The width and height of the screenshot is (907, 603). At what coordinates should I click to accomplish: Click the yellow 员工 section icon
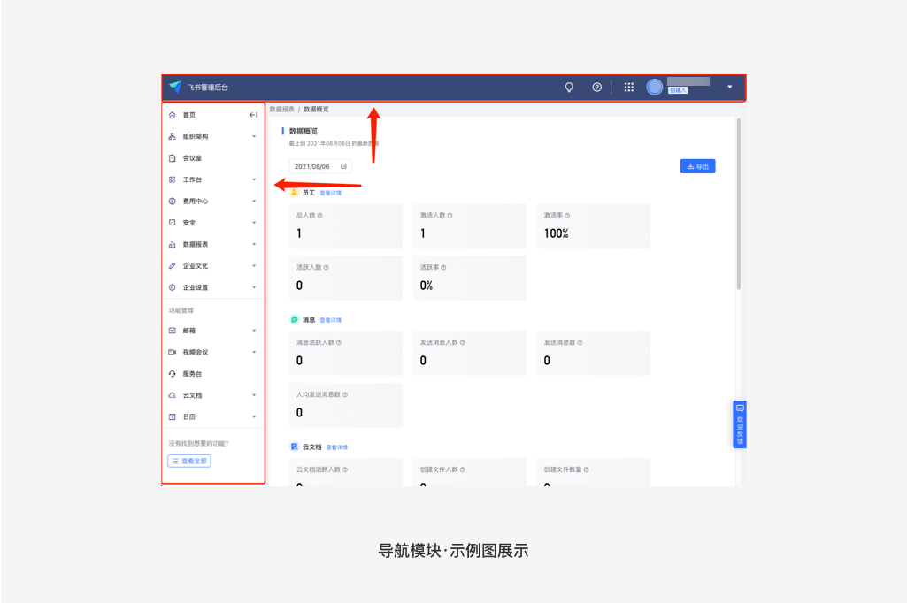[295, 193]
